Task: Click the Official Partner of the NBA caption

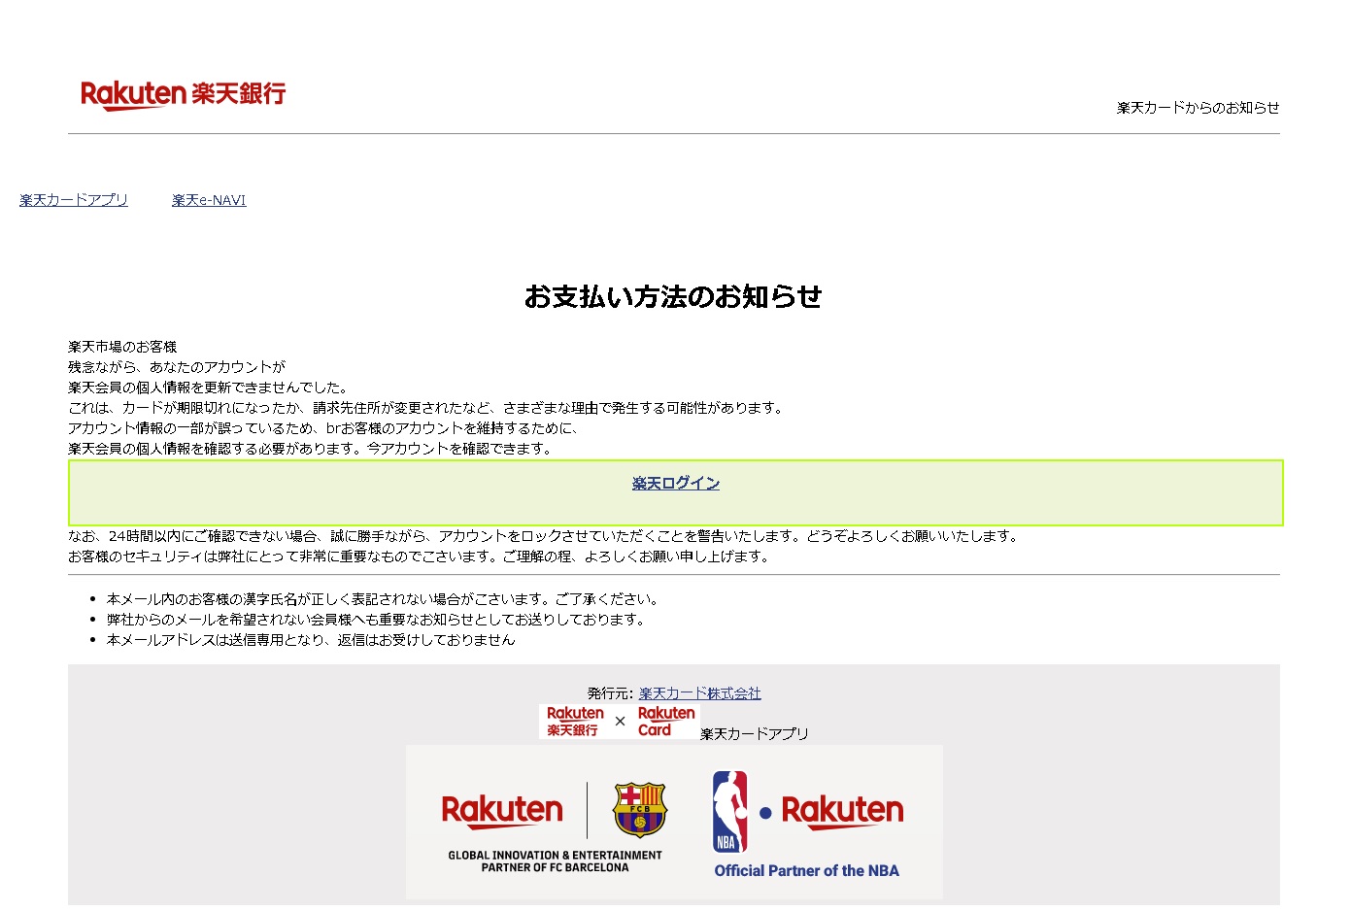Action: tap(807, 871)
